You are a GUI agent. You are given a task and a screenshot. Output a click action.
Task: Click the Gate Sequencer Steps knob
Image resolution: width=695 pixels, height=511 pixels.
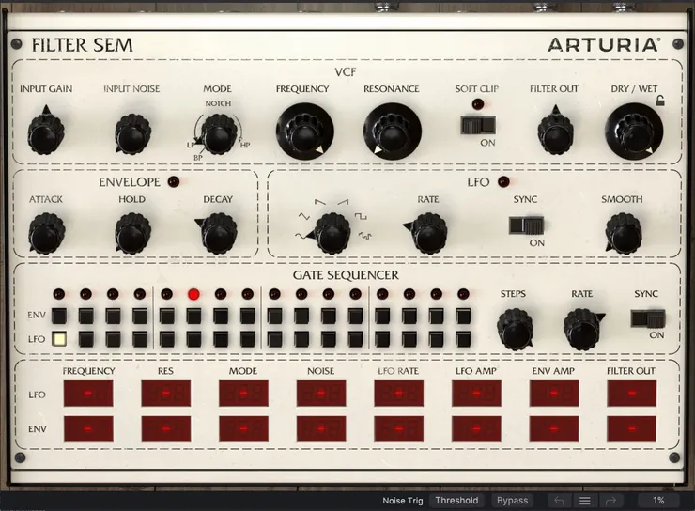point(515,330)
